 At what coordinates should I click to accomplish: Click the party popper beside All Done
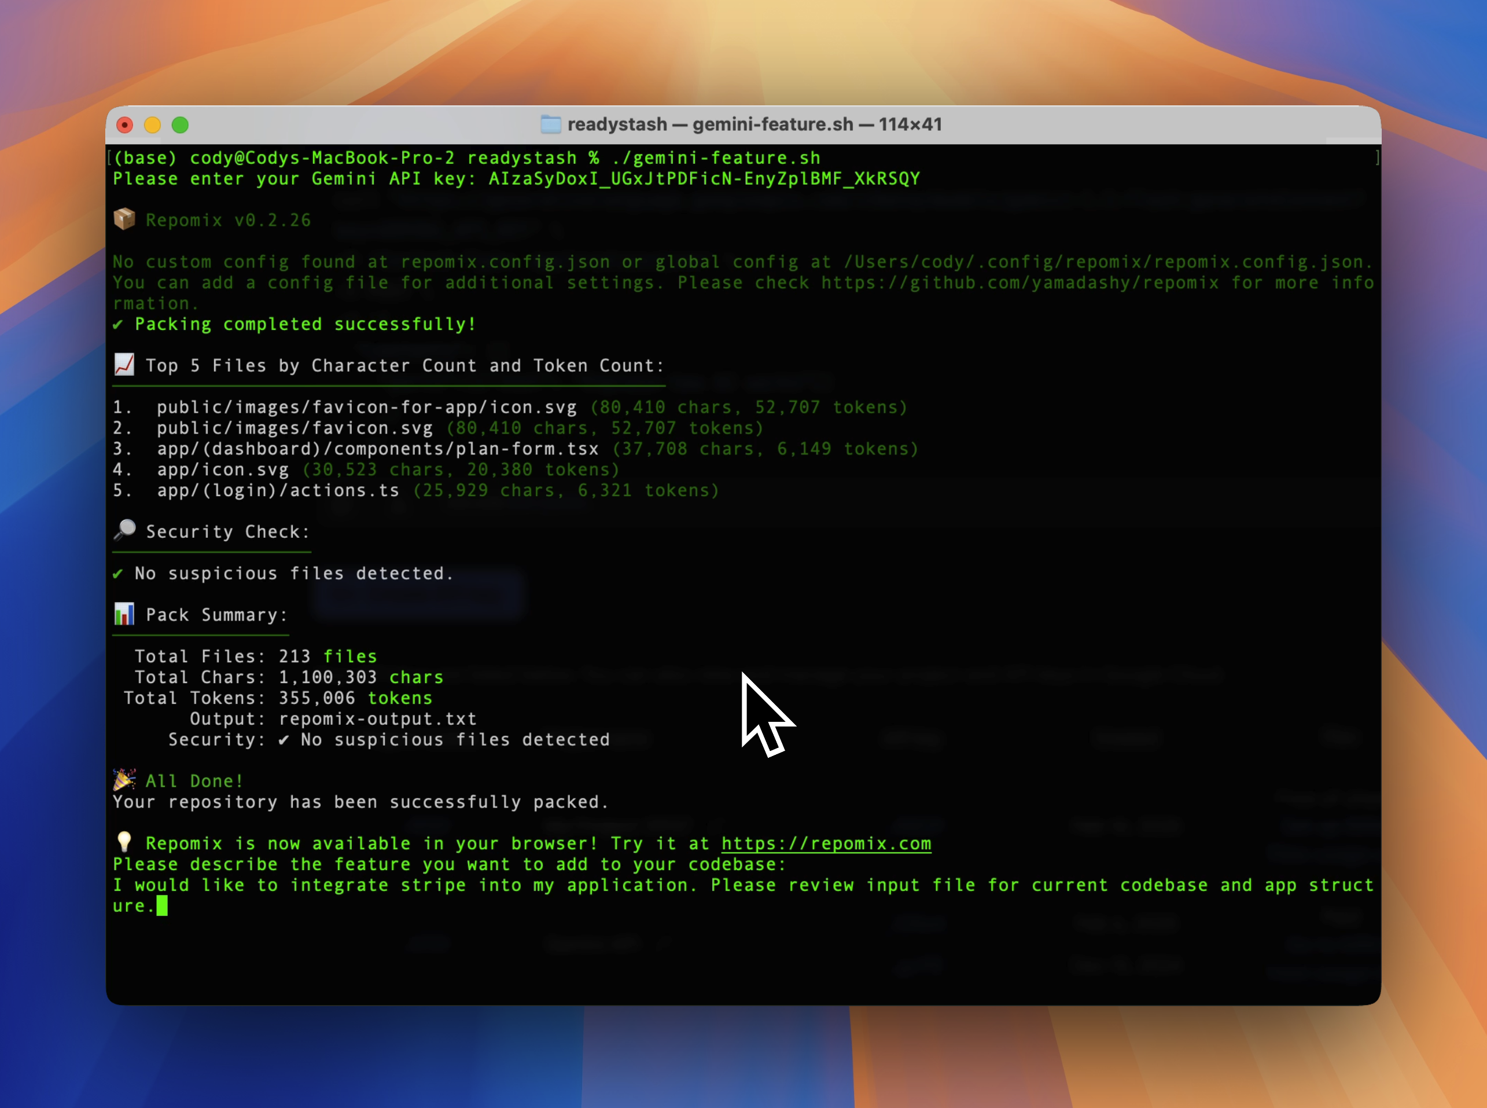pyautogui.click(x=125, y=779)
